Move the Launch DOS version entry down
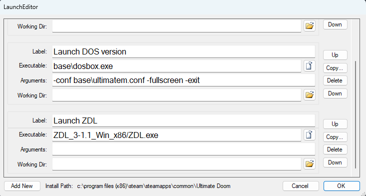The image size is (366, 196). point(335,93)
